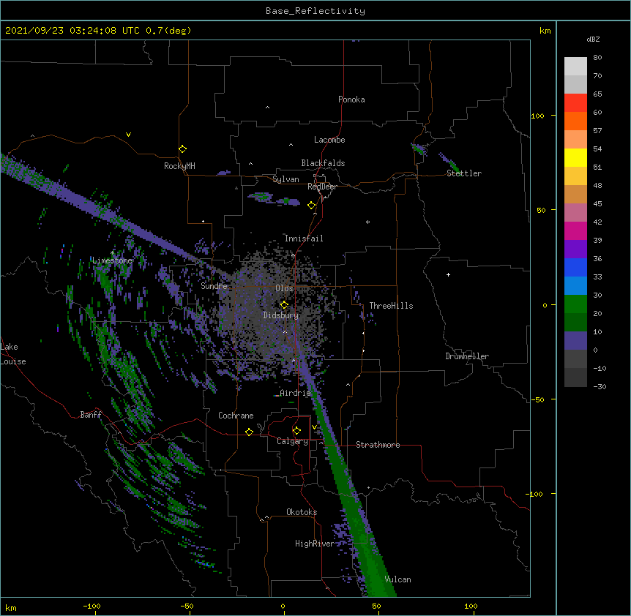
Task: Click the yellow marker south of RedDeer
Action: pos(312,206)
